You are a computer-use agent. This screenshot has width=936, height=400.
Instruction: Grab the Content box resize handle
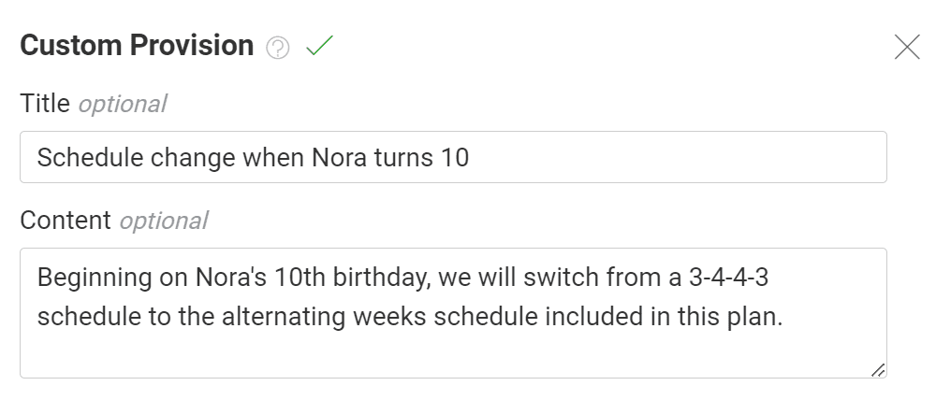878,369
